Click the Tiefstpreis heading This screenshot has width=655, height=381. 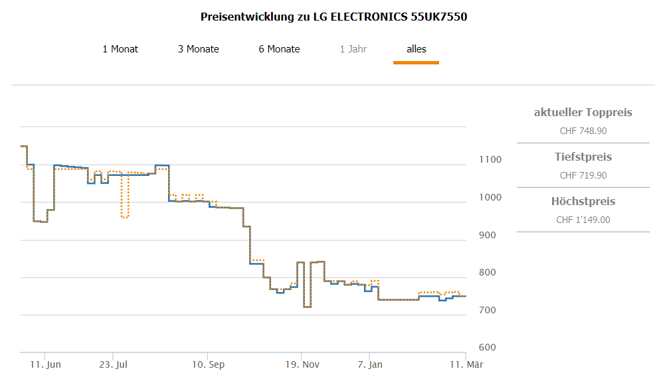tap(583, 157)
